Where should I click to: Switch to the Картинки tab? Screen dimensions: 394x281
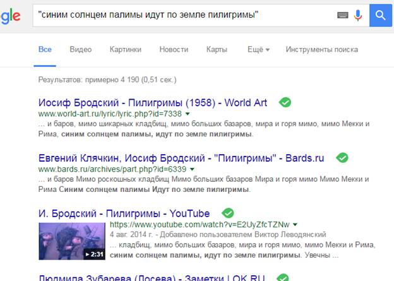[x=125, y=49]
